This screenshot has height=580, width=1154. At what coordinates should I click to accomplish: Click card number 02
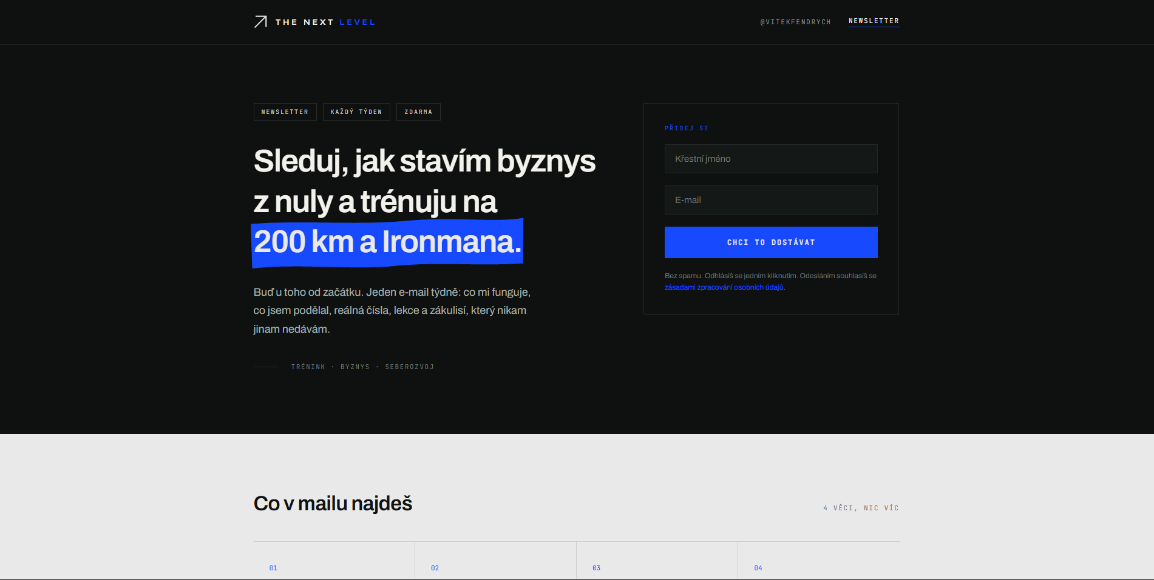pos(435,568)
